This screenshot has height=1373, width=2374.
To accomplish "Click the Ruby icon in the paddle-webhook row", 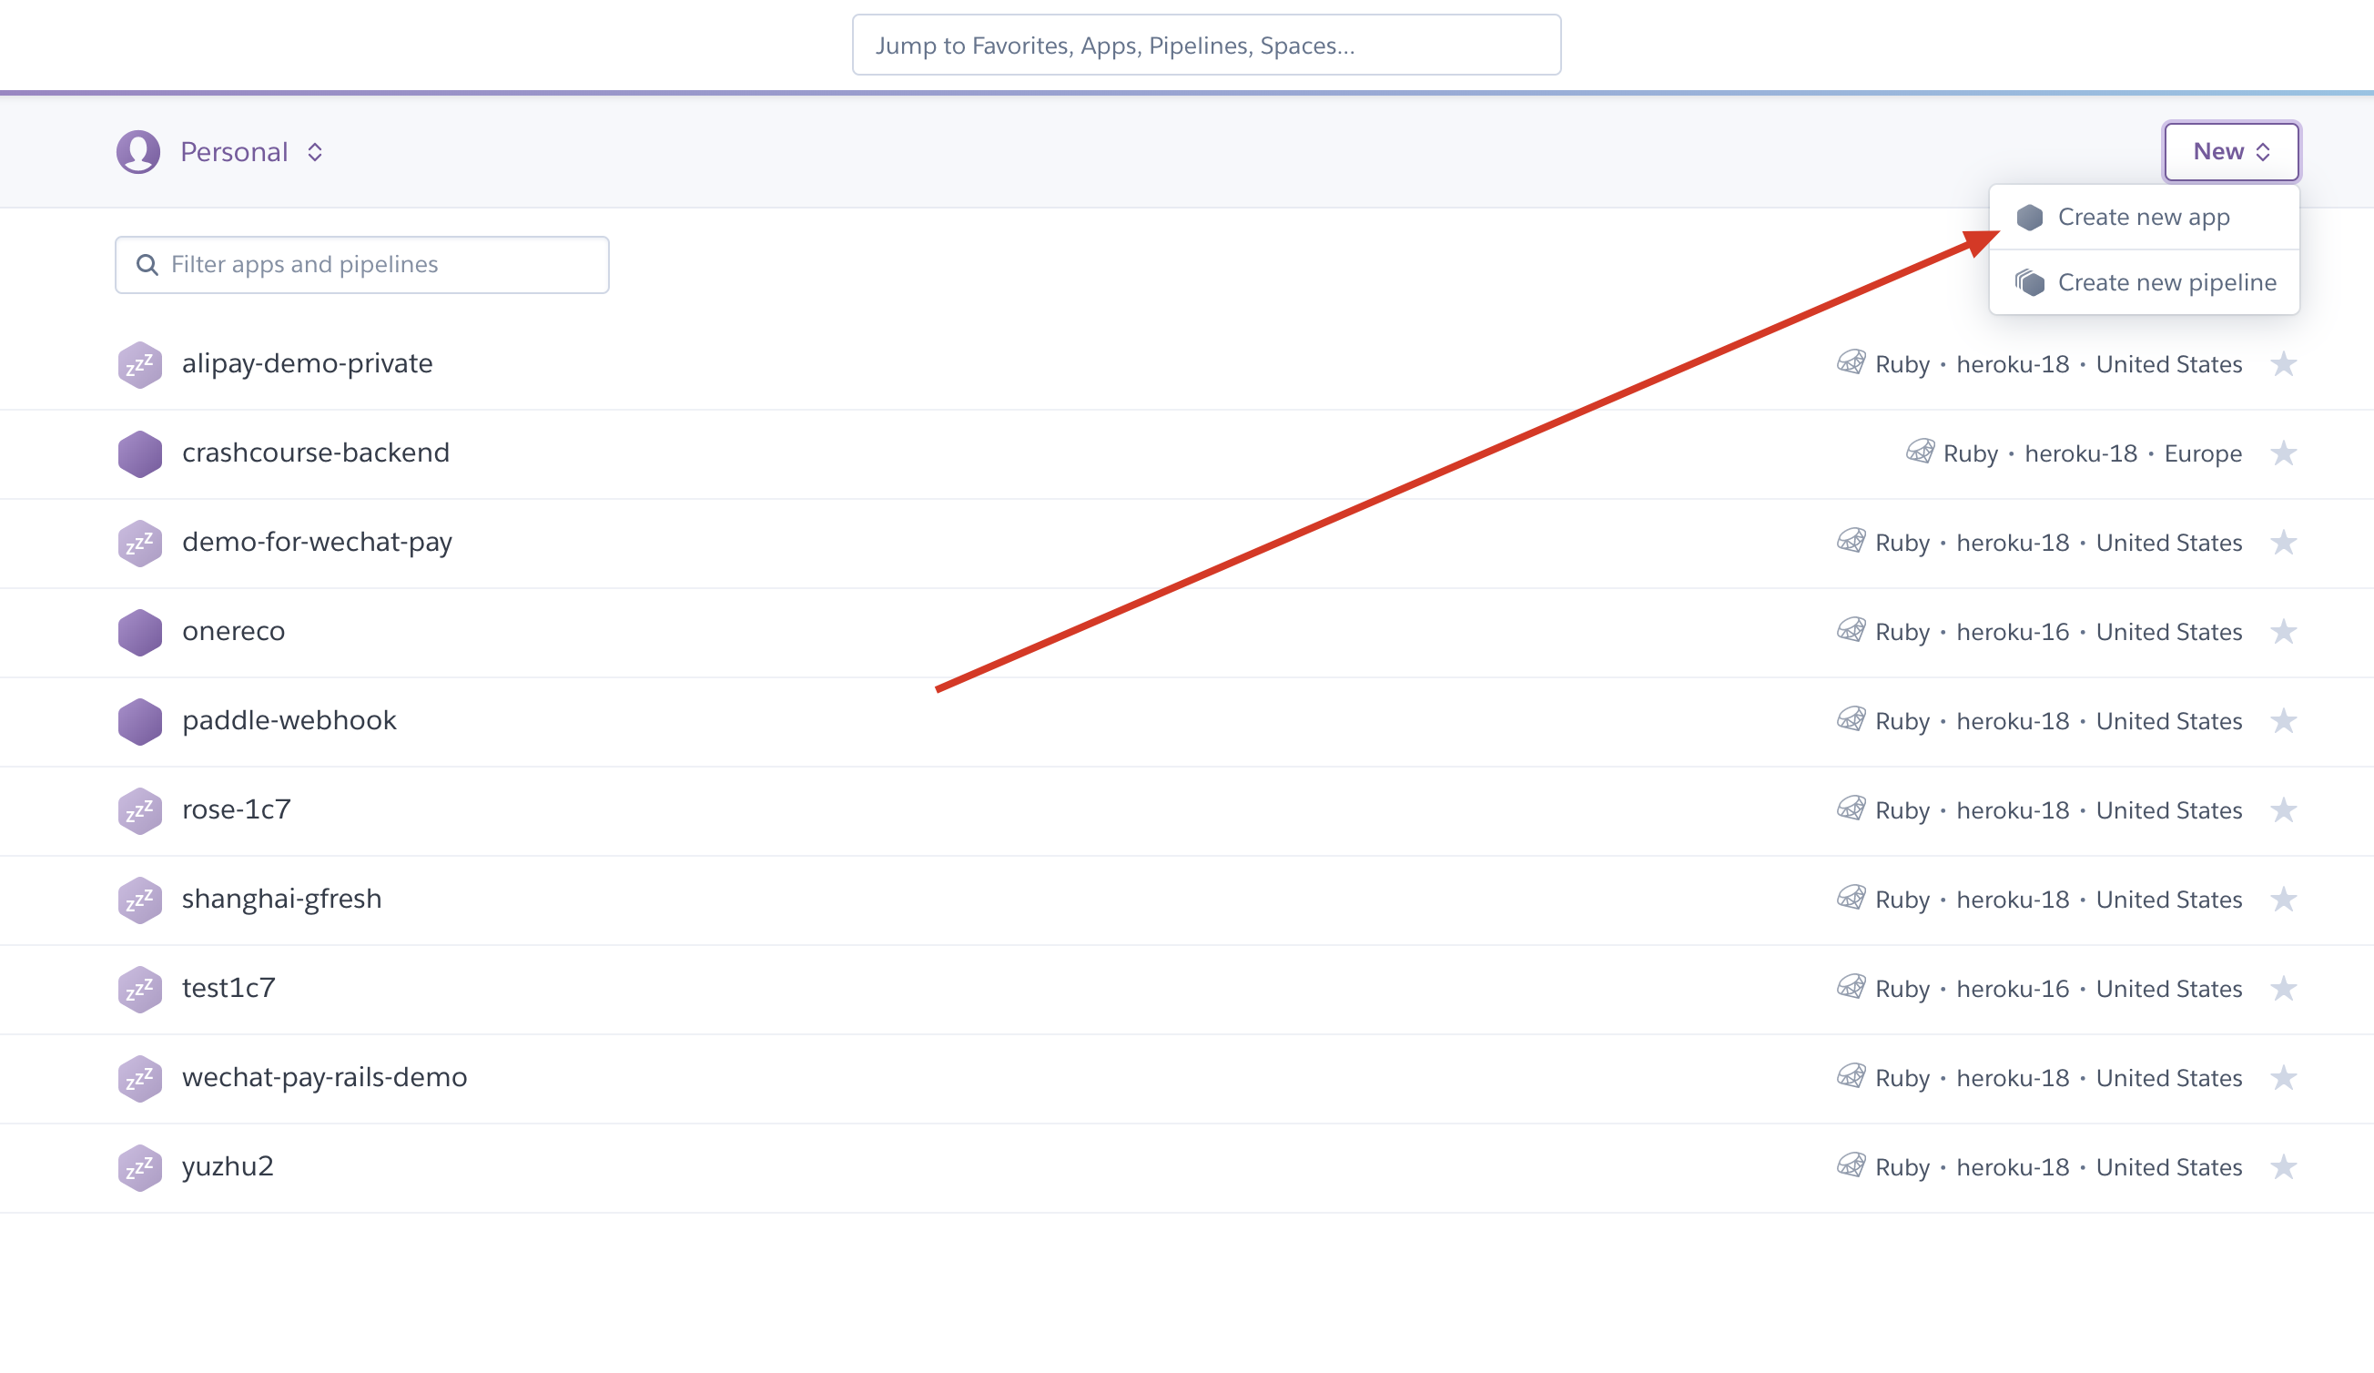I will coord(1851,720).
